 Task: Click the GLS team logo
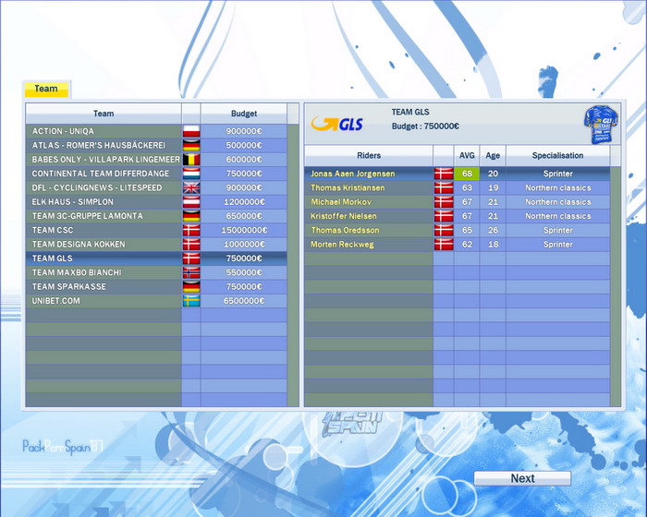tap(336, 124)
